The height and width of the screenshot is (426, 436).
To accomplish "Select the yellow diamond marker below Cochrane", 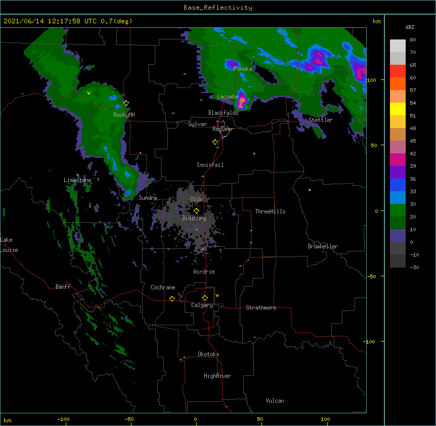I will coord(172,299).
